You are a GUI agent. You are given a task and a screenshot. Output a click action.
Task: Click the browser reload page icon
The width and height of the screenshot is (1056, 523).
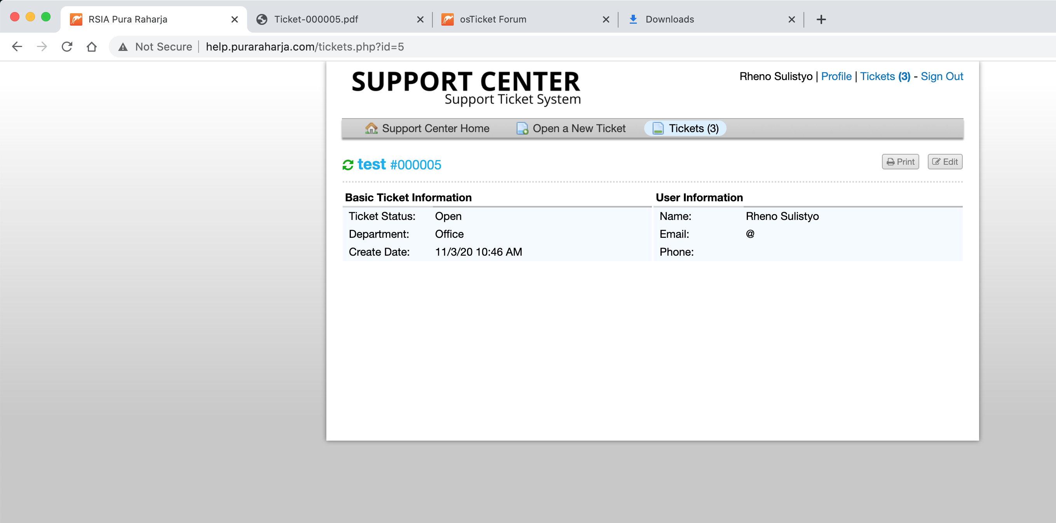click(67, 47)
